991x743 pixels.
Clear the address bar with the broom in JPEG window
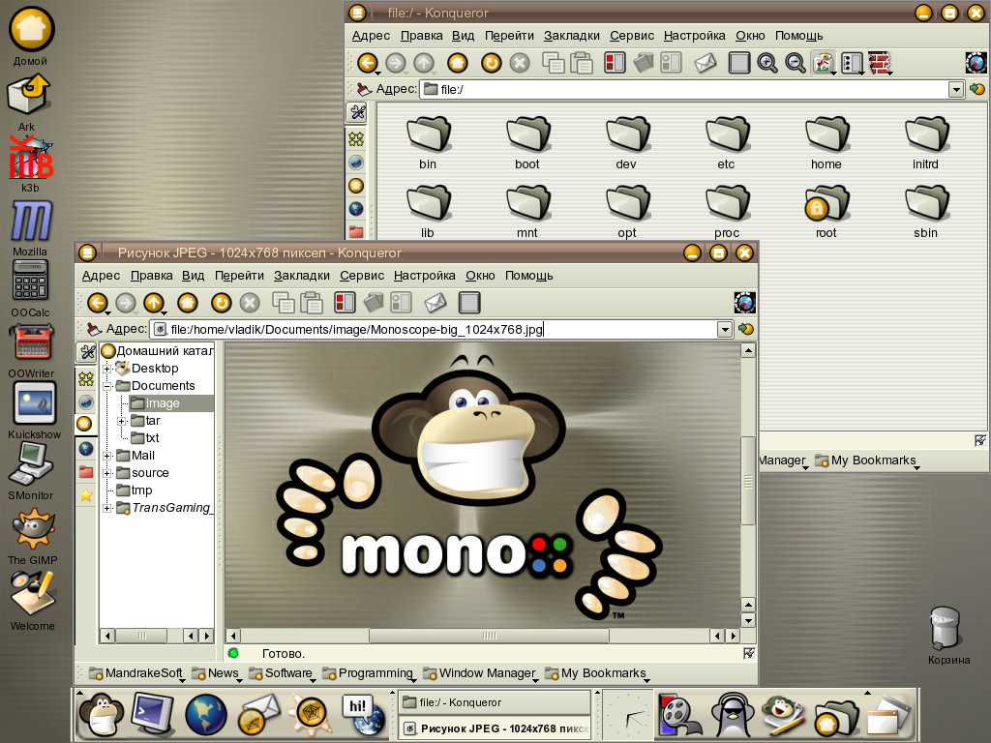(94, 329)
